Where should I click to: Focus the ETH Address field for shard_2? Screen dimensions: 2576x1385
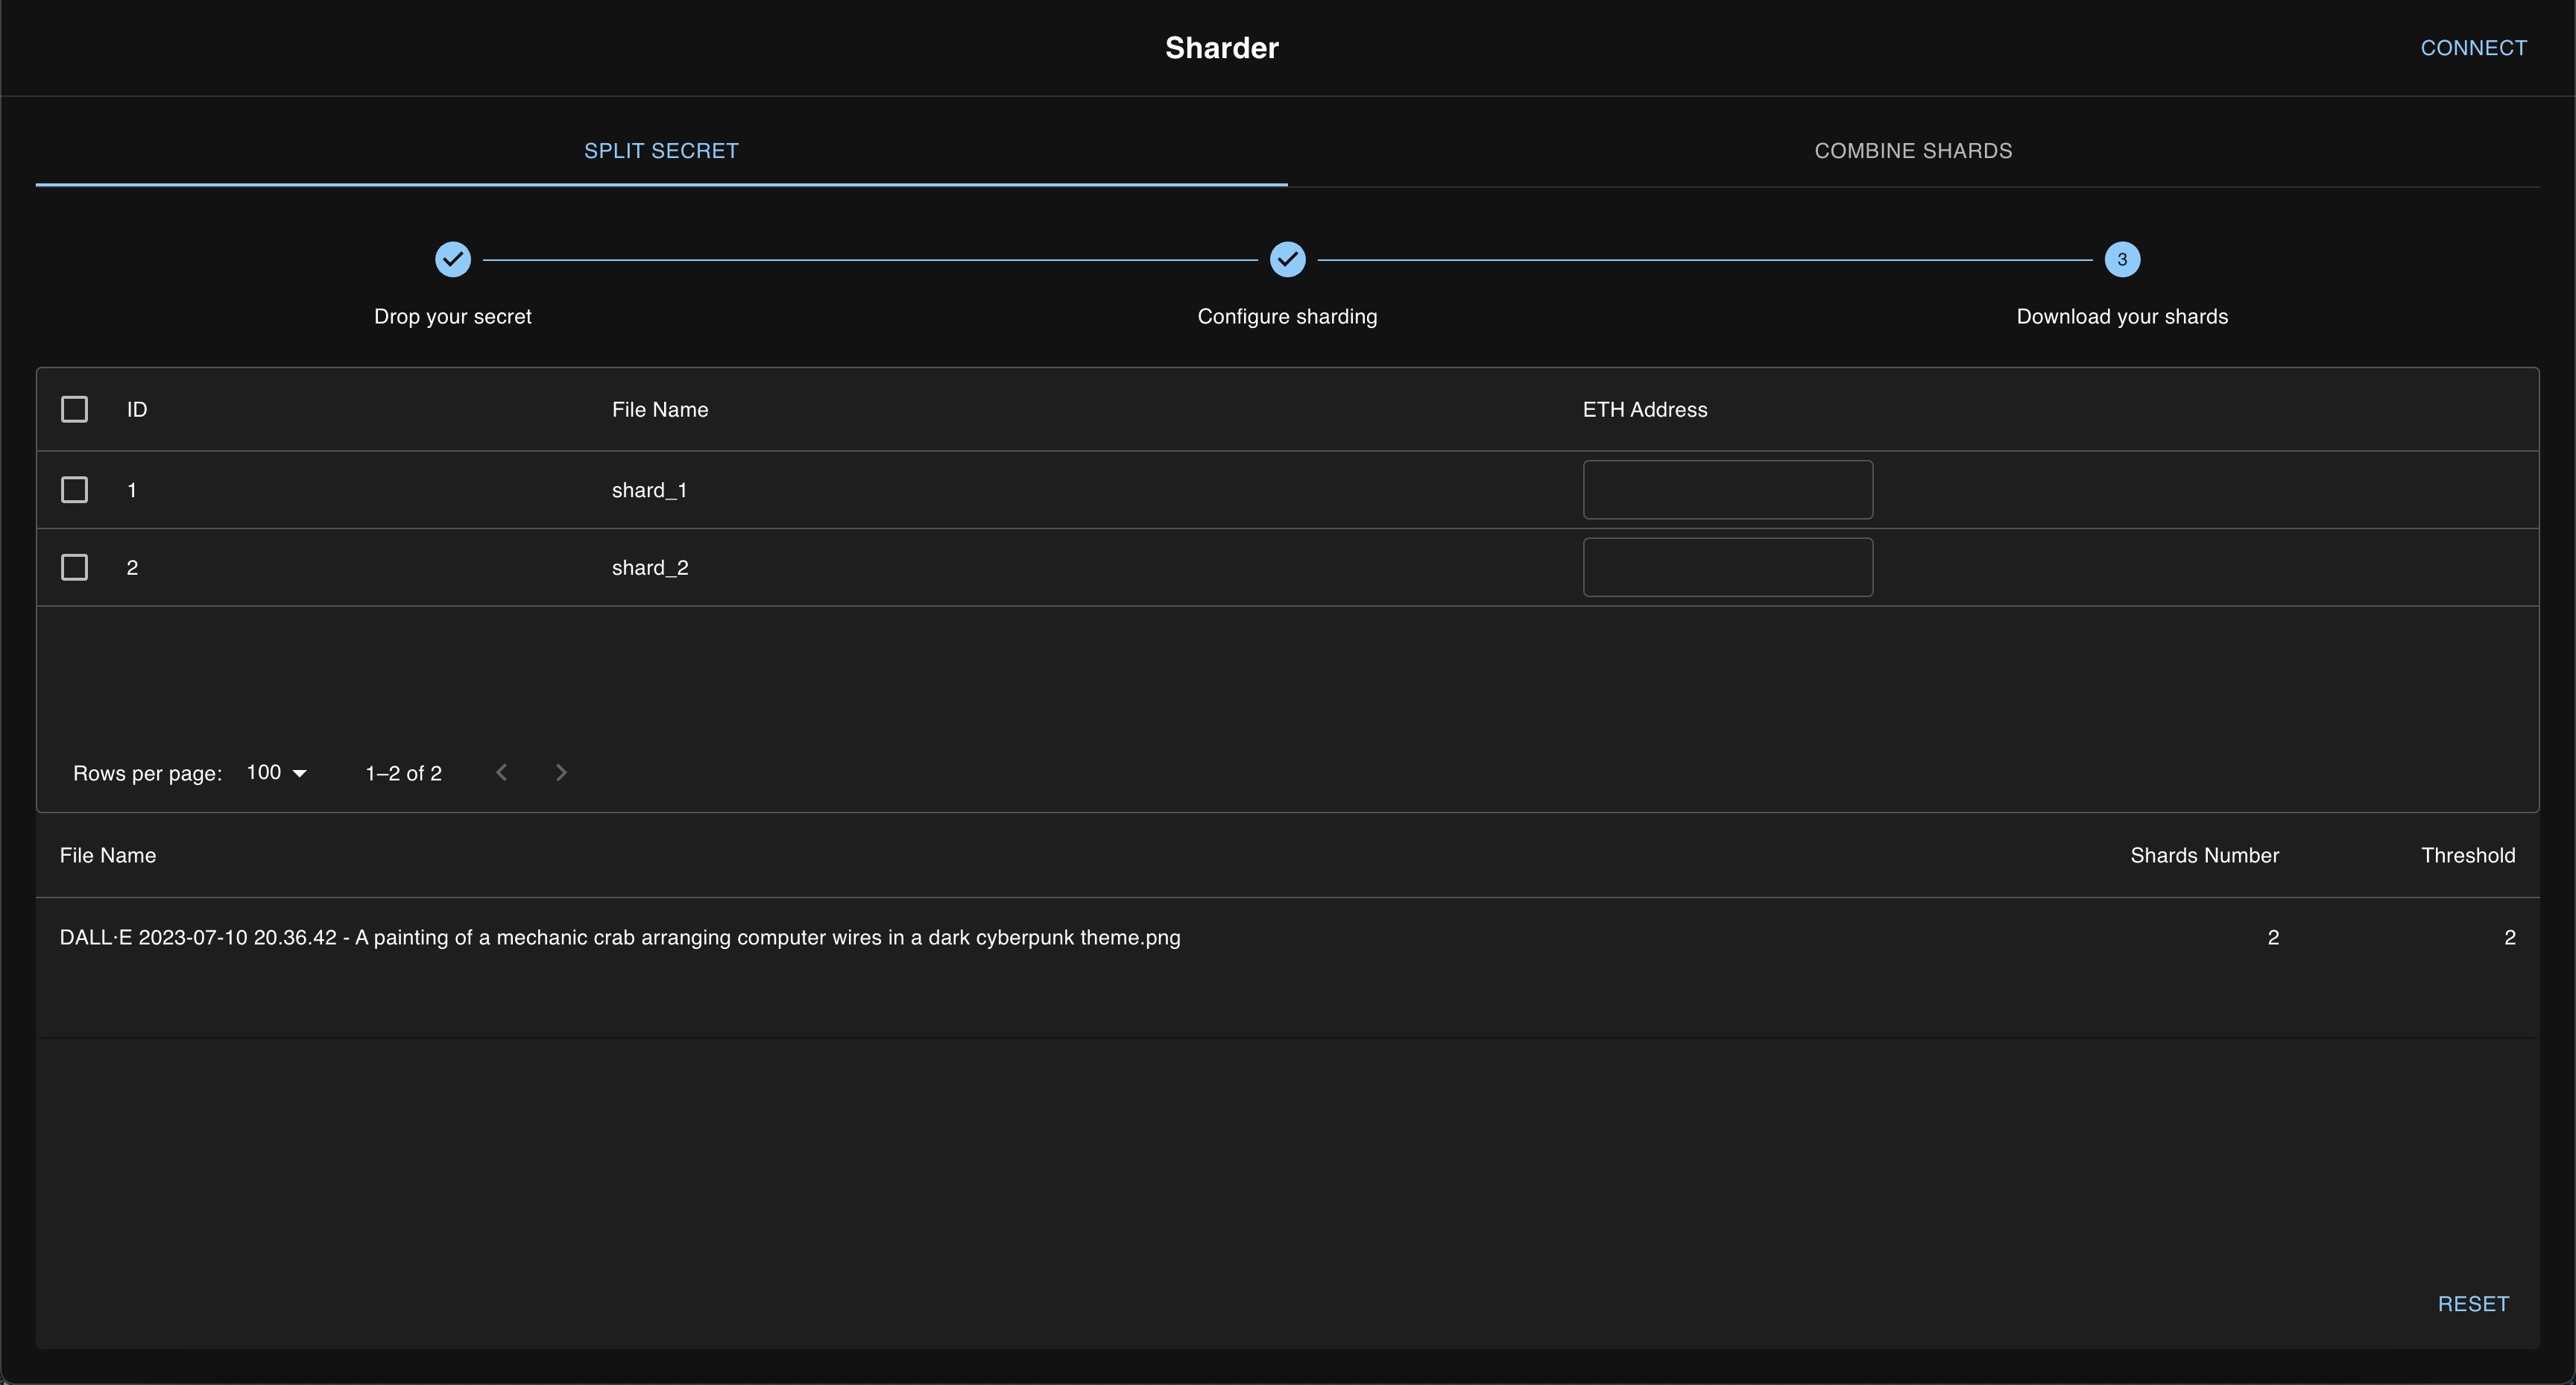[1728, 568]
